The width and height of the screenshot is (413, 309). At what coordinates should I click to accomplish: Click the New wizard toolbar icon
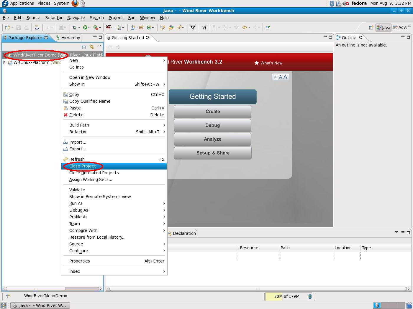[x=7, y=27]
